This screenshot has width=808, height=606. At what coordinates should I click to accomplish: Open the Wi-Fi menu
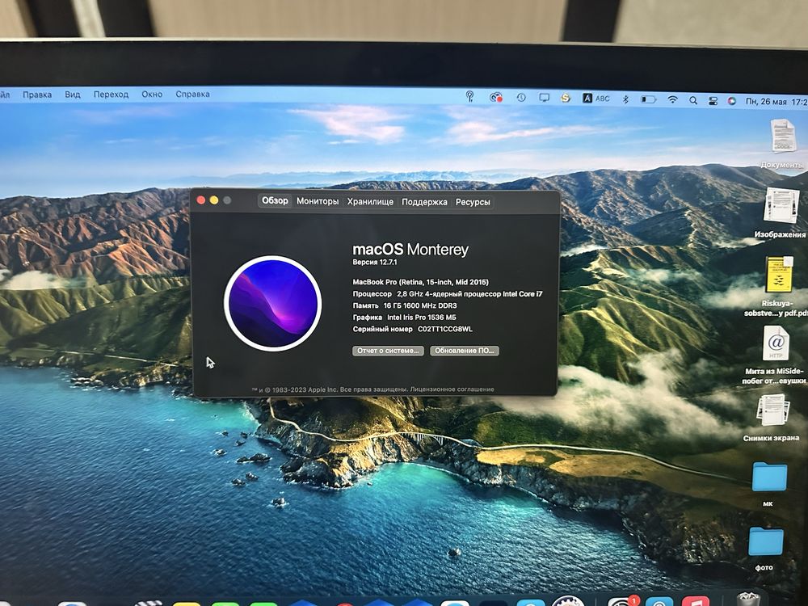pos(672,100)
